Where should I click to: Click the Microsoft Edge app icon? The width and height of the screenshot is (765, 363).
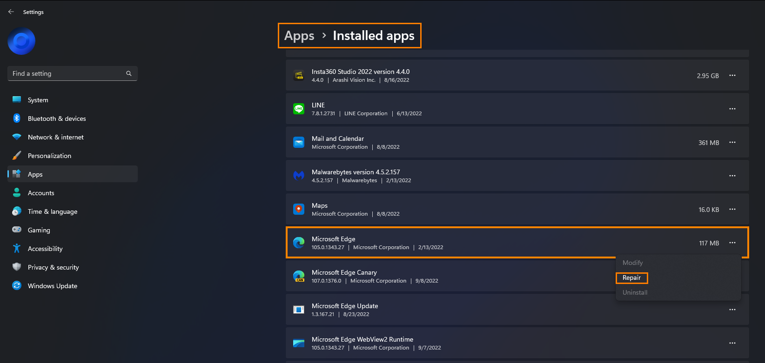coord(299,243)
